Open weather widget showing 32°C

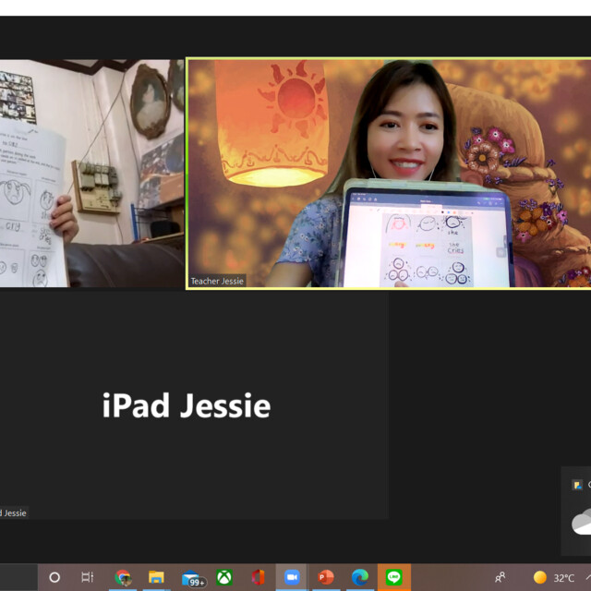coord(554,577)
